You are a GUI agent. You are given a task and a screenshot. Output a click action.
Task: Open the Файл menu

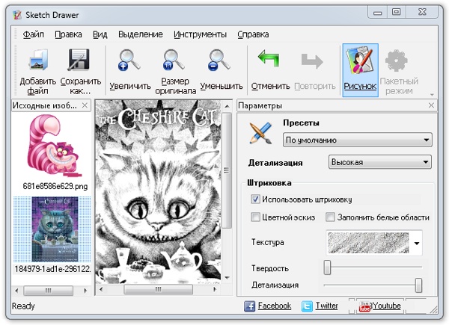point(33,34)
